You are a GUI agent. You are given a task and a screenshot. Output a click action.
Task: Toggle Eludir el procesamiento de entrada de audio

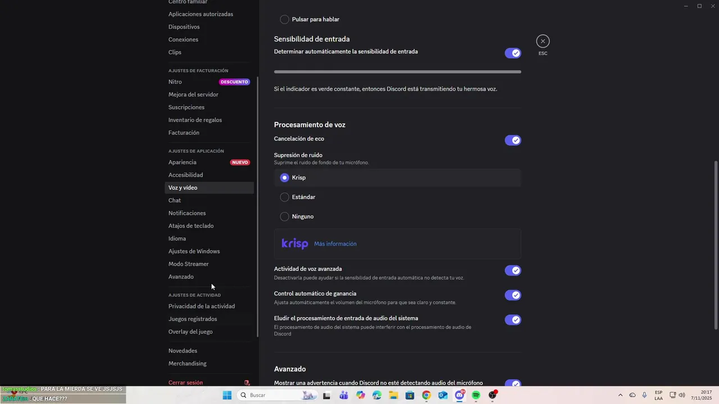pos(513,320)
